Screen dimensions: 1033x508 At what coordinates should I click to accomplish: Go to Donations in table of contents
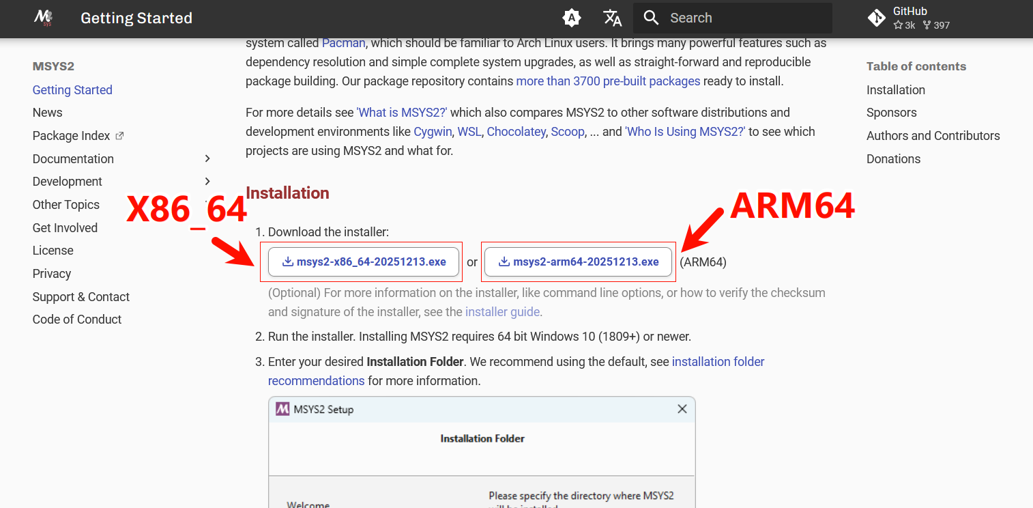coord(893,159)
